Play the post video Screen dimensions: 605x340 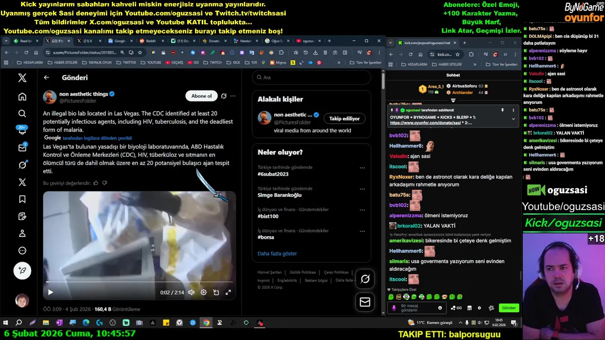[x=51, y=292]
